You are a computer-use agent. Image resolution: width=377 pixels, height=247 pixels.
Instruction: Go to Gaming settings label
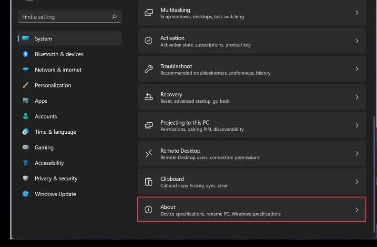[x=44, y=148]
